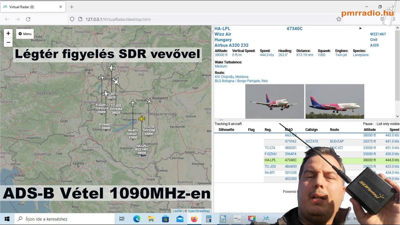The image size is (400, 225).
Task: Sort list by Route column
Action: (334, 130)
